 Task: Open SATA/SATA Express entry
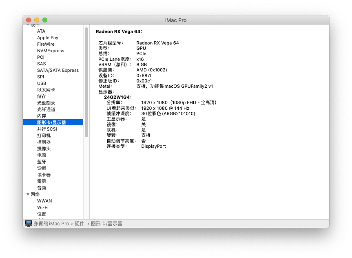tap(58, 70)
